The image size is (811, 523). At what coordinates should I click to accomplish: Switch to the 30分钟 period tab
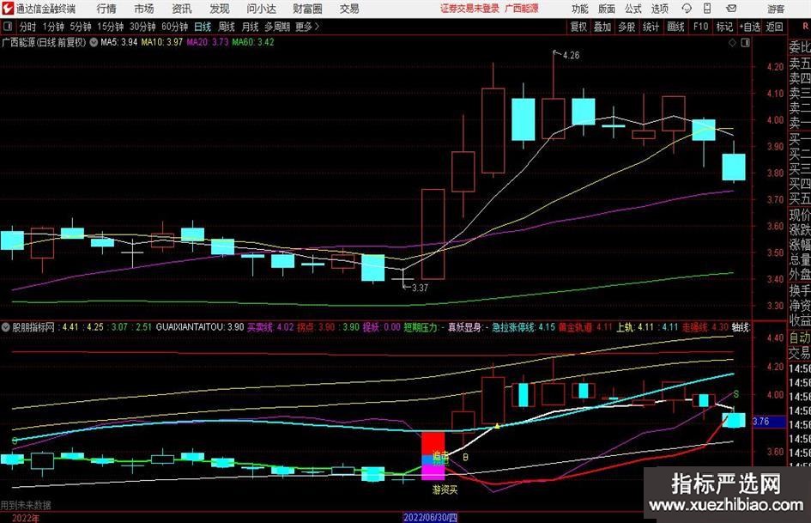(x=142, y=27)
